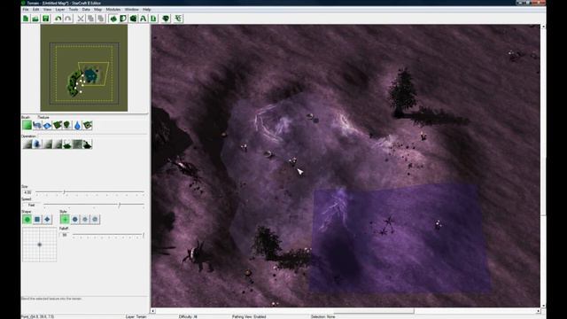
Task: Open the Window menu
Action: click(x=132, y=10)
